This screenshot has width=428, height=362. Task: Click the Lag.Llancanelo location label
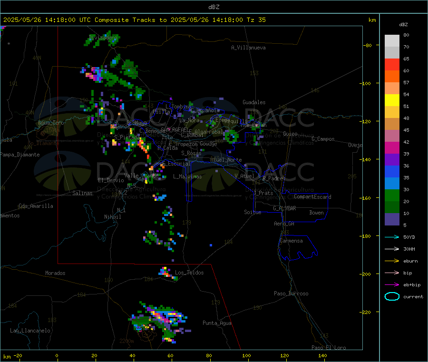point(30,331)
